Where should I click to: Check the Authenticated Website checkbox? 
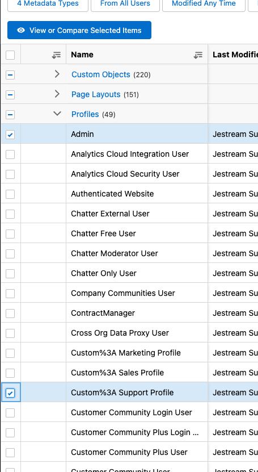[10, 194]
